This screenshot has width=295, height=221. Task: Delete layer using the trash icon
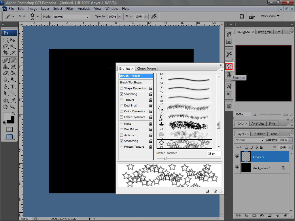pos(285,215)
